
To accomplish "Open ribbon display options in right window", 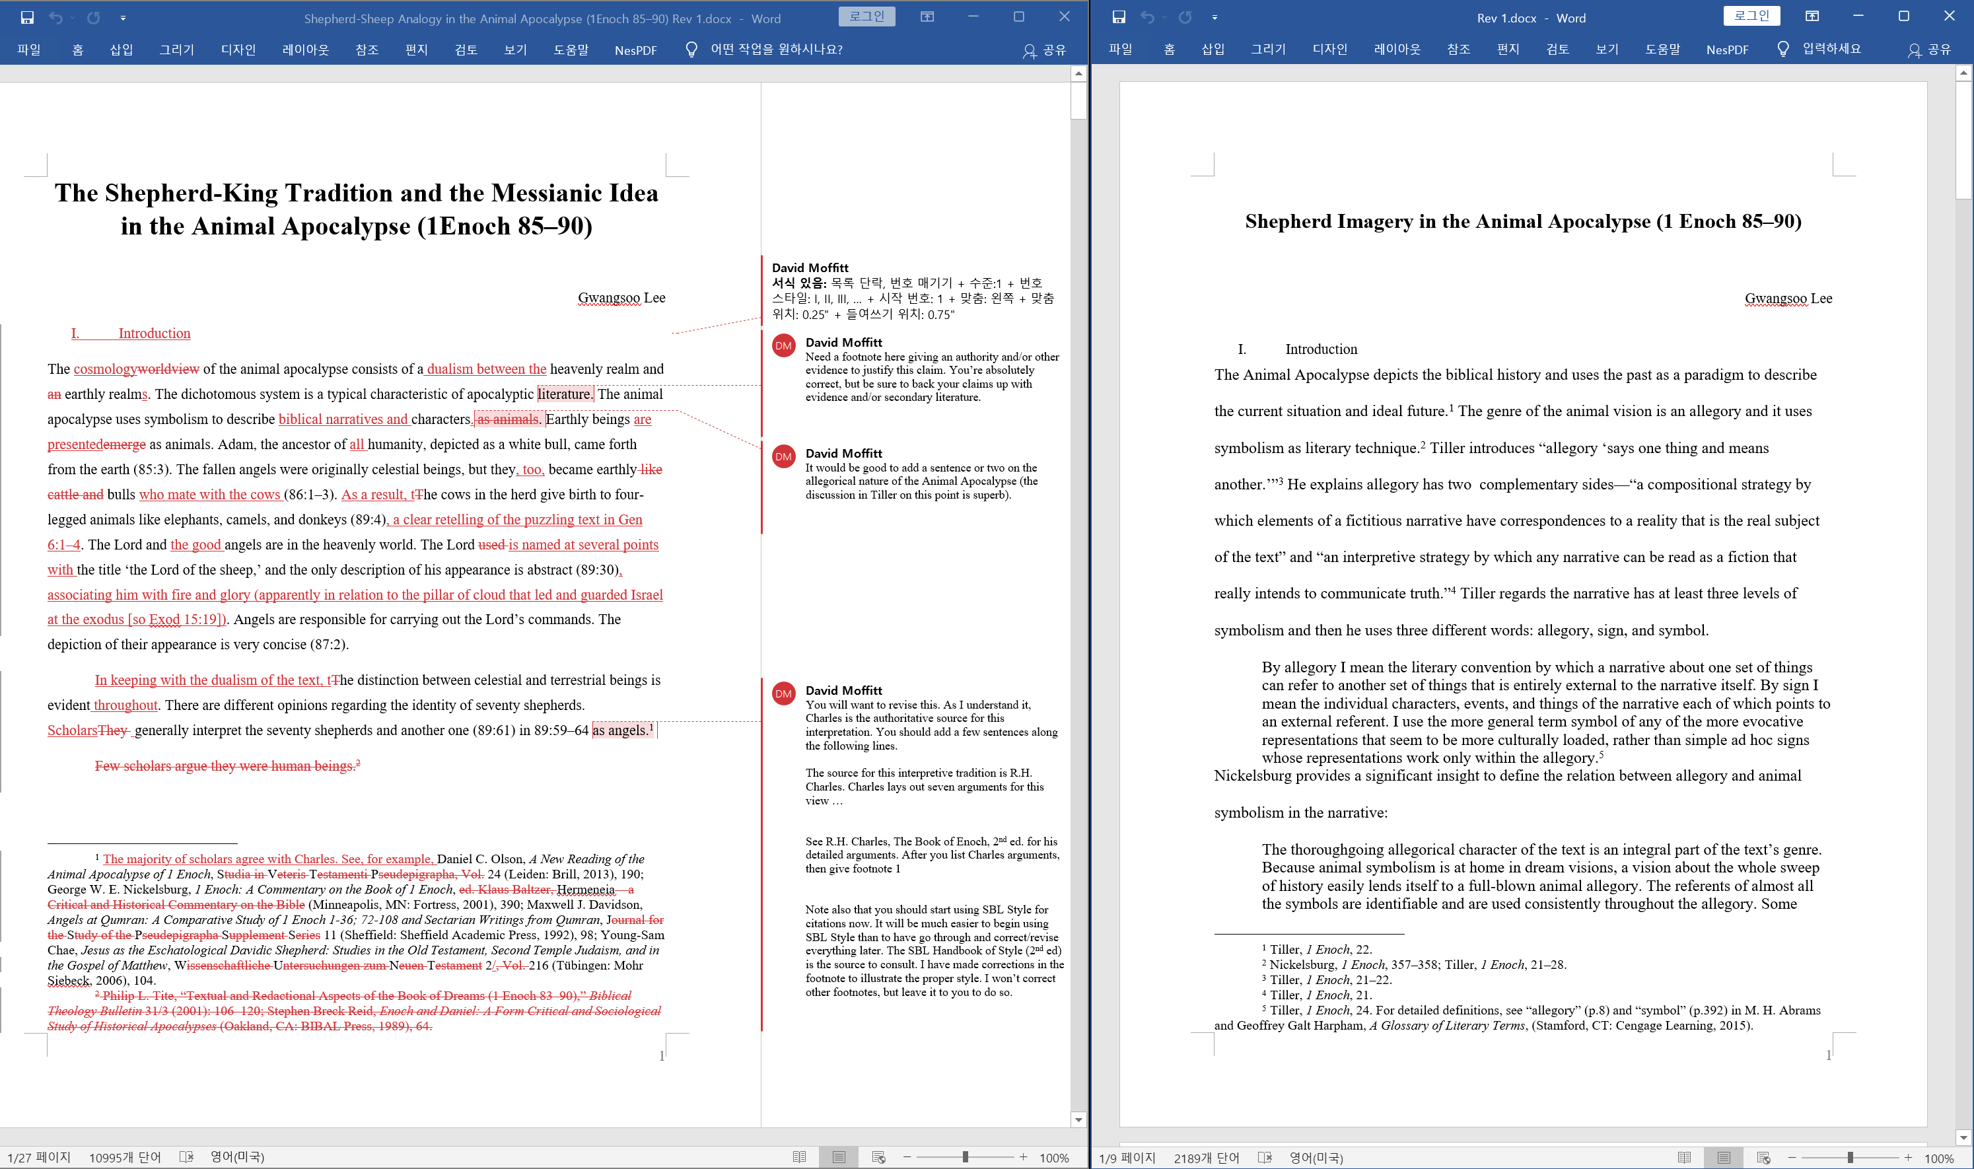I will coord(1812,16).
